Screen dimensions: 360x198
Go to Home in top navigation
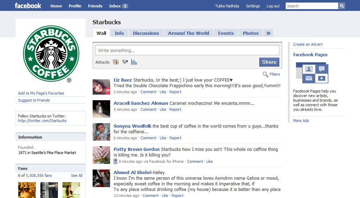click(56, 6)
